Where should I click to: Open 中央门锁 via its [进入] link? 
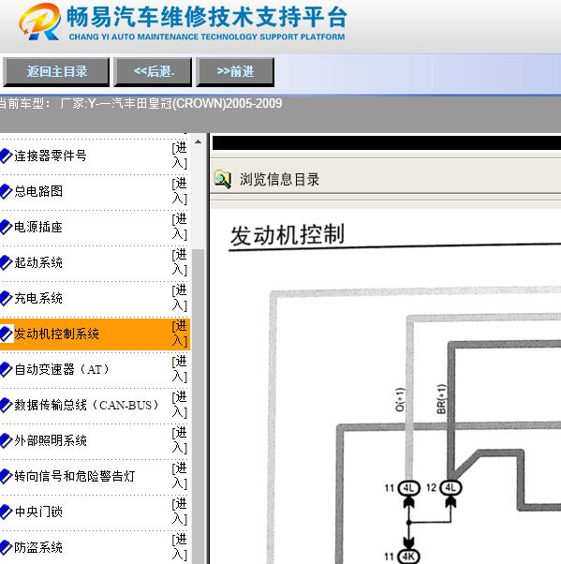[180, 512]
